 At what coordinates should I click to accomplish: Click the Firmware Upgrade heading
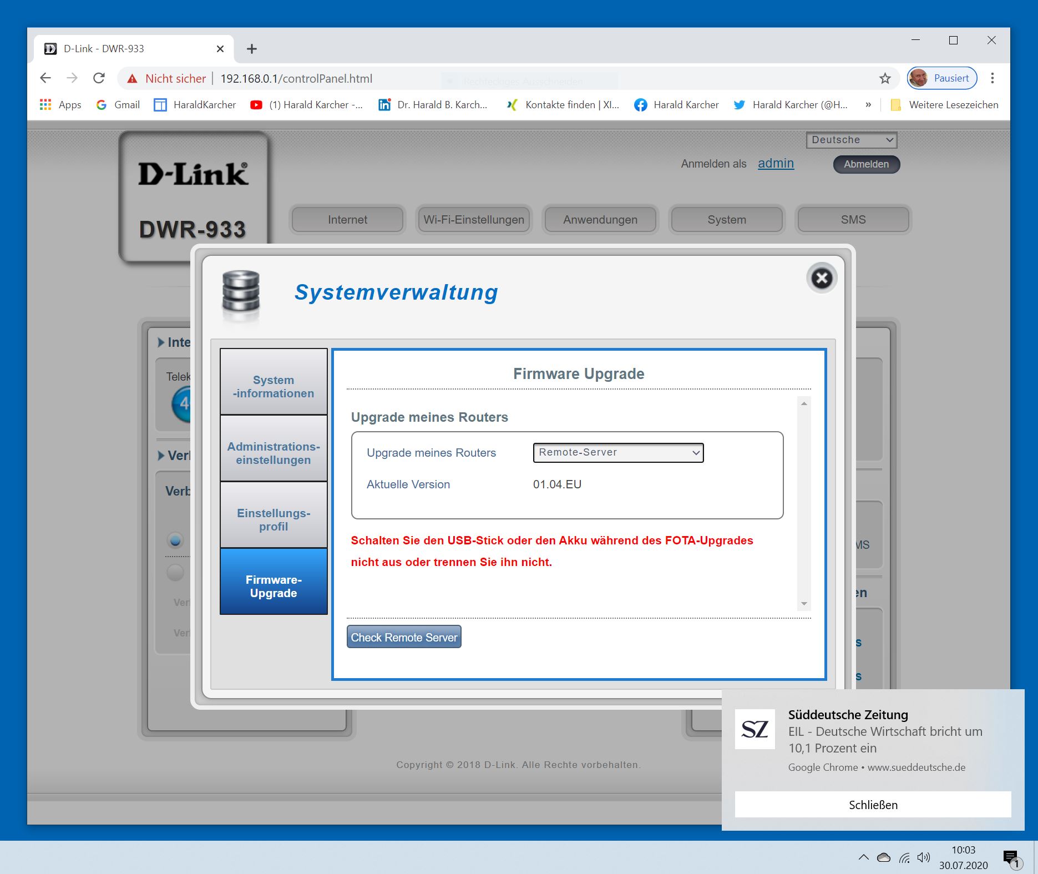(579, 373)
